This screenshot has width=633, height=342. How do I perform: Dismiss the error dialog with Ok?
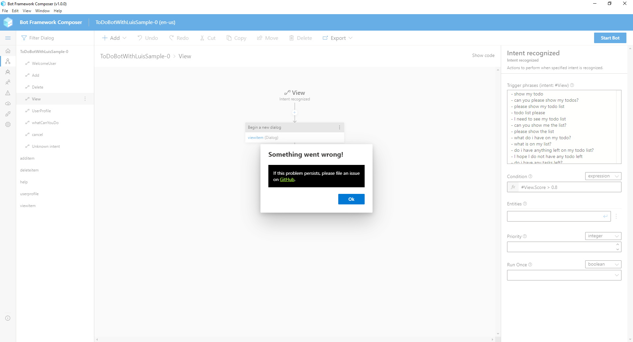[x=351, y=199]
